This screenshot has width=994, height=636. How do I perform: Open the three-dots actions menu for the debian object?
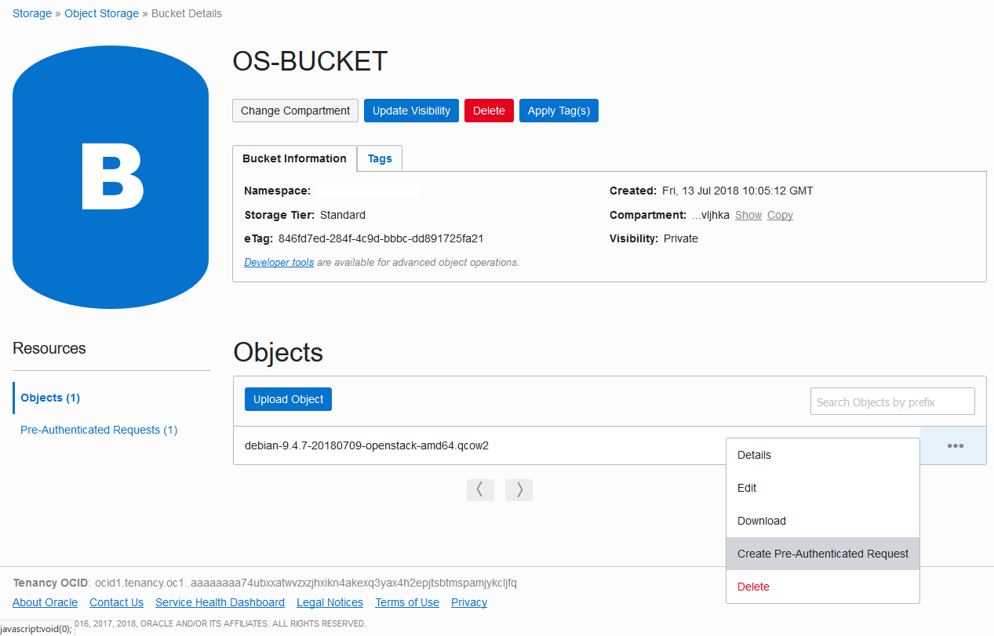[x=954, y=445]
